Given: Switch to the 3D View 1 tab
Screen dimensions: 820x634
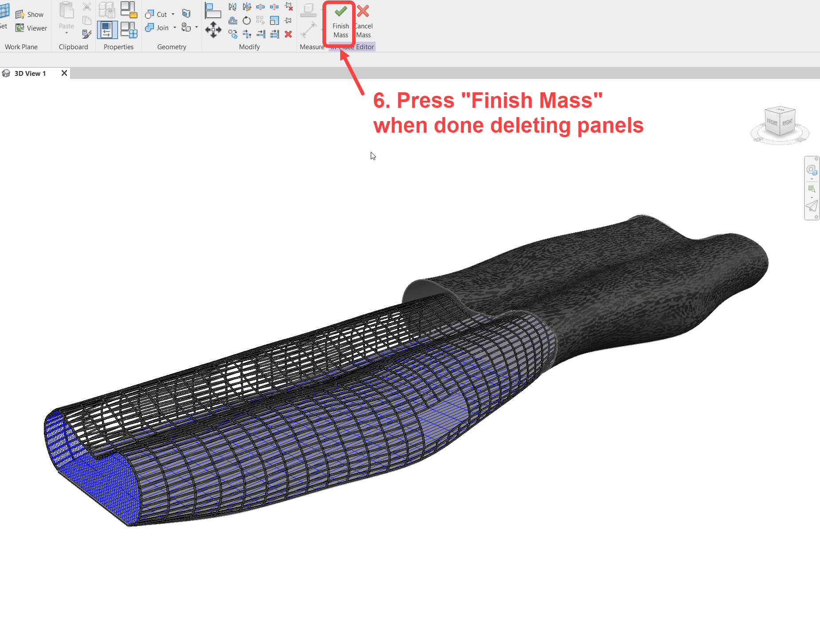Looking at the screenshot, I should 29,73.
